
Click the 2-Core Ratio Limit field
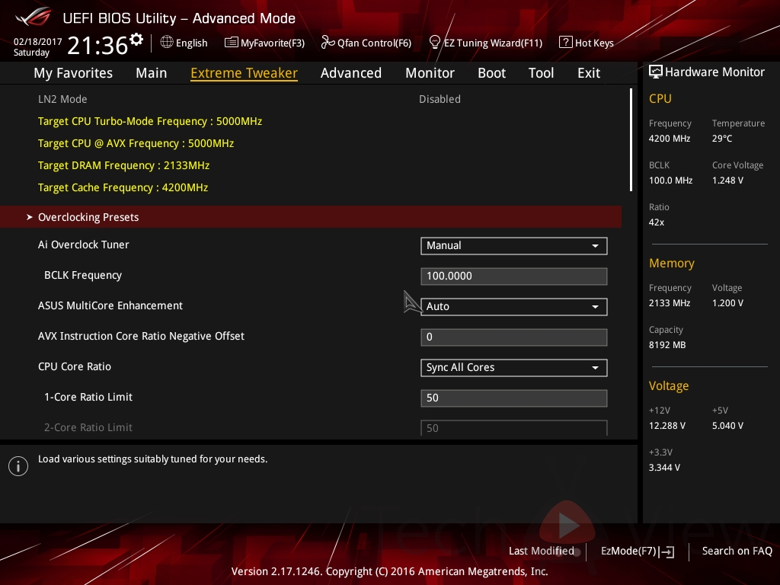coord(514,428)
